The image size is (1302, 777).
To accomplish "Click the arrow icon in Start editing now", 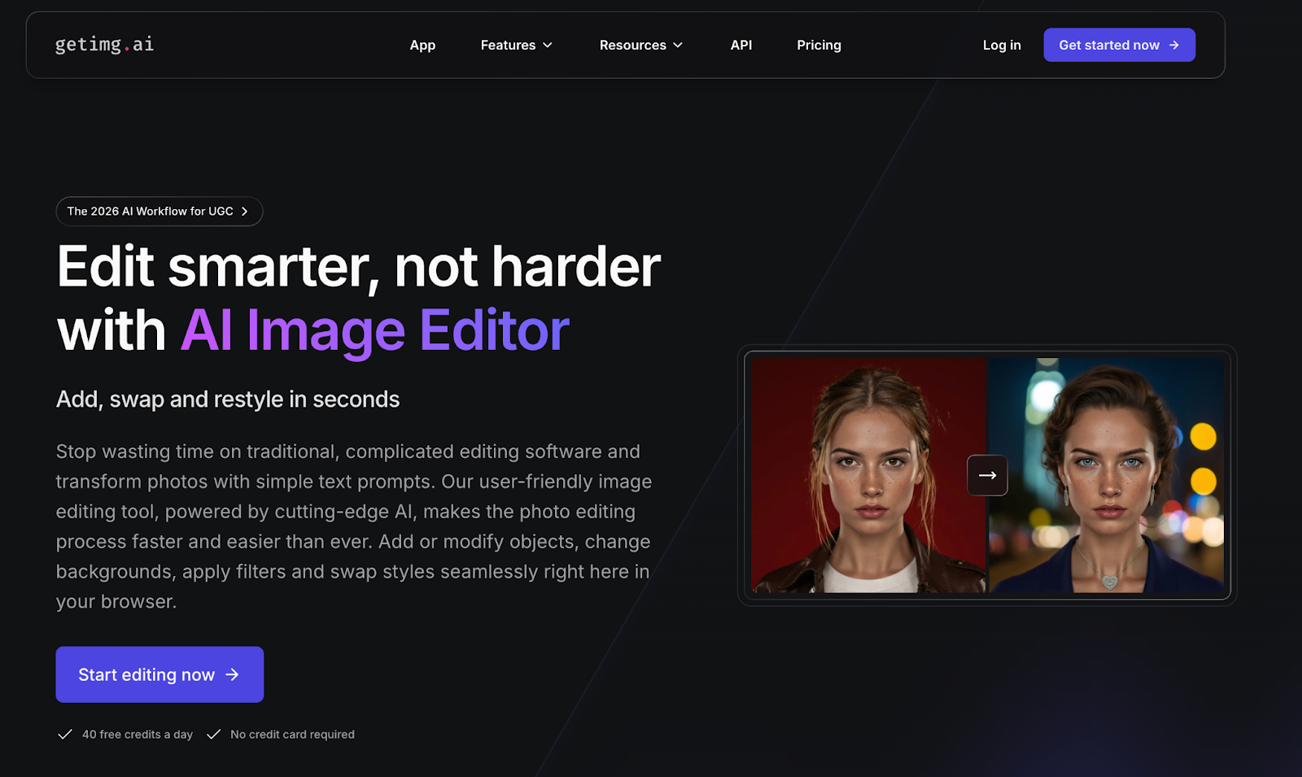I will 233,674.
